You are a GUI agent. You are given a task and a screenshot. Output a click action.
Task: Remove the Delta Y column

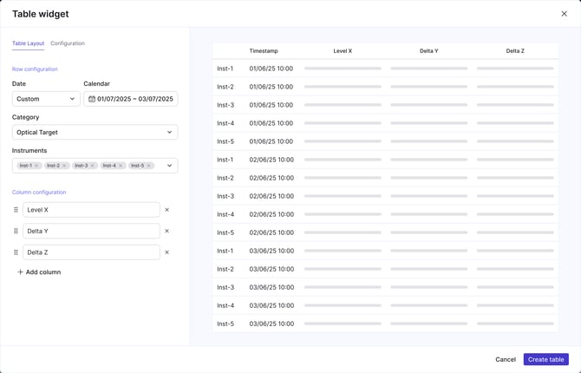tap(167, 231)
